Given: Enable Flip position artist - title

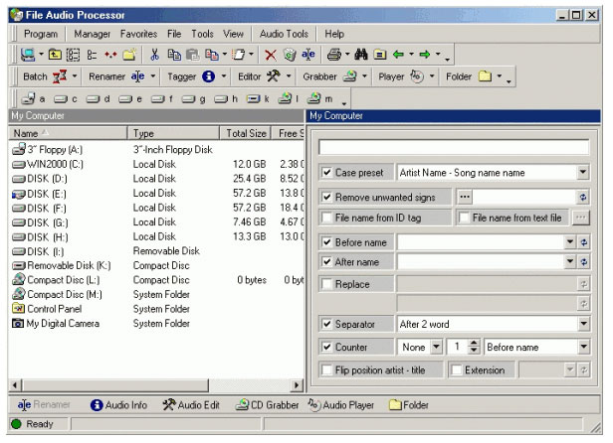Looking at the screenshot, I should point(326,369).
